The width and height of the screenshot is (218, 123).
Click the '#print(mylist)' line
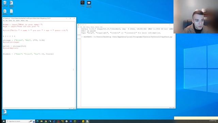(x=11, y=48)
